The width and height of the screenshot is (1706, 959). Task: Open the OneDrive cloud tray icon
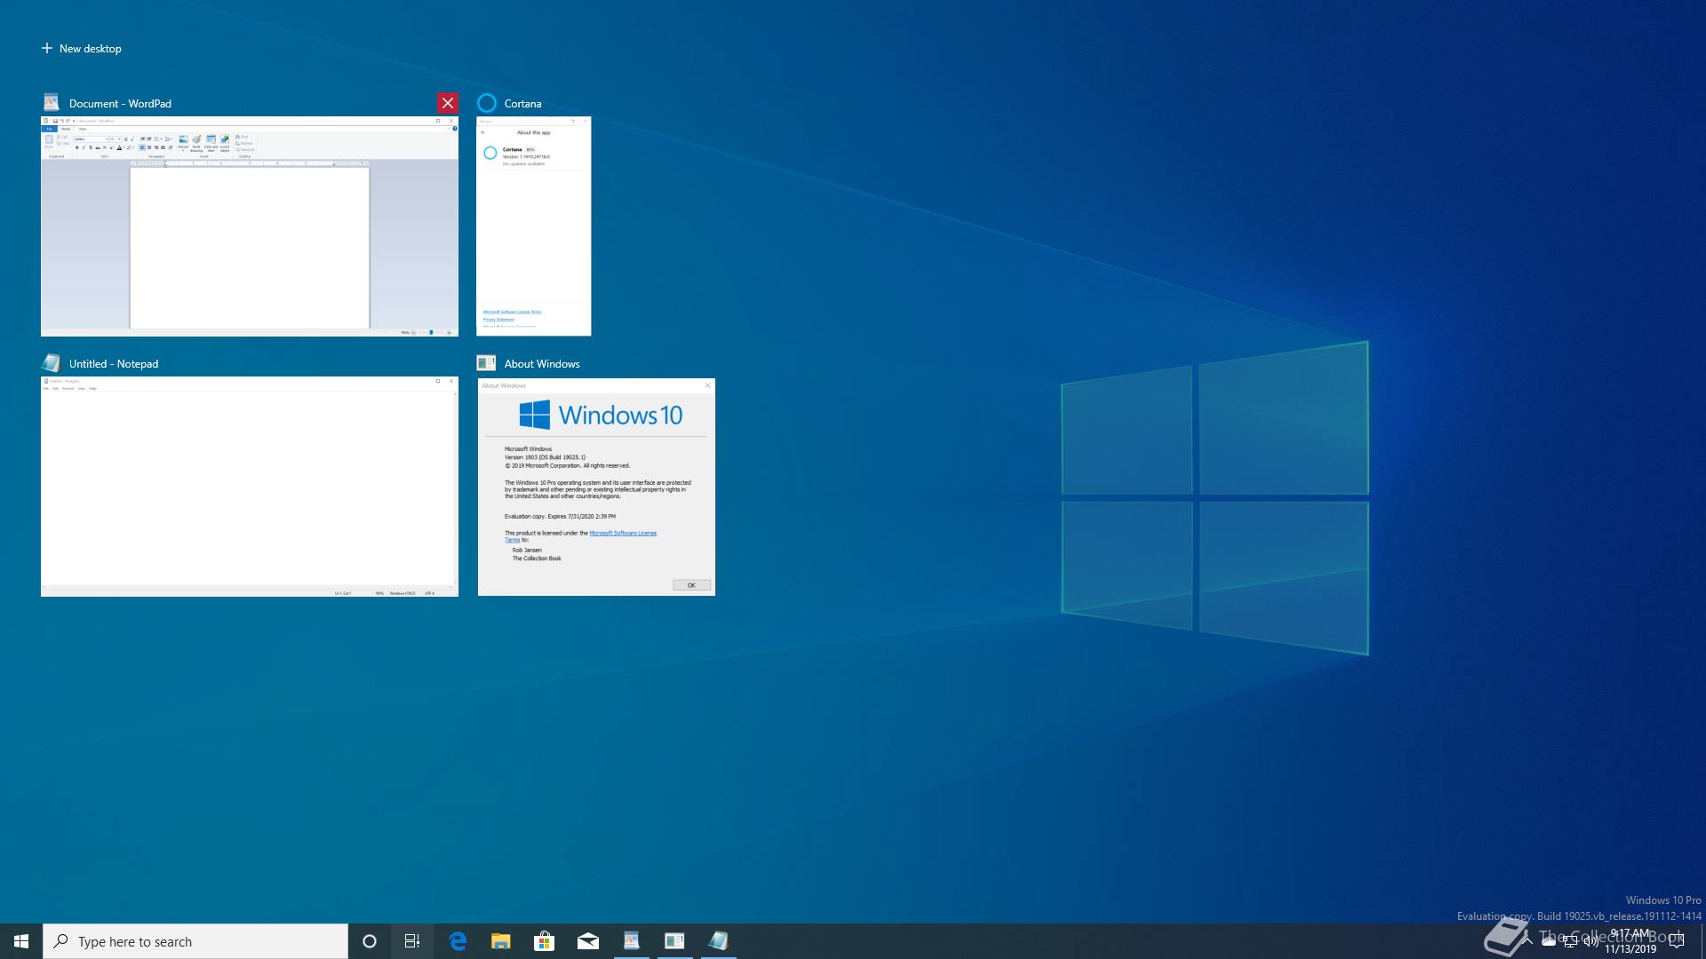[1548, 941]
